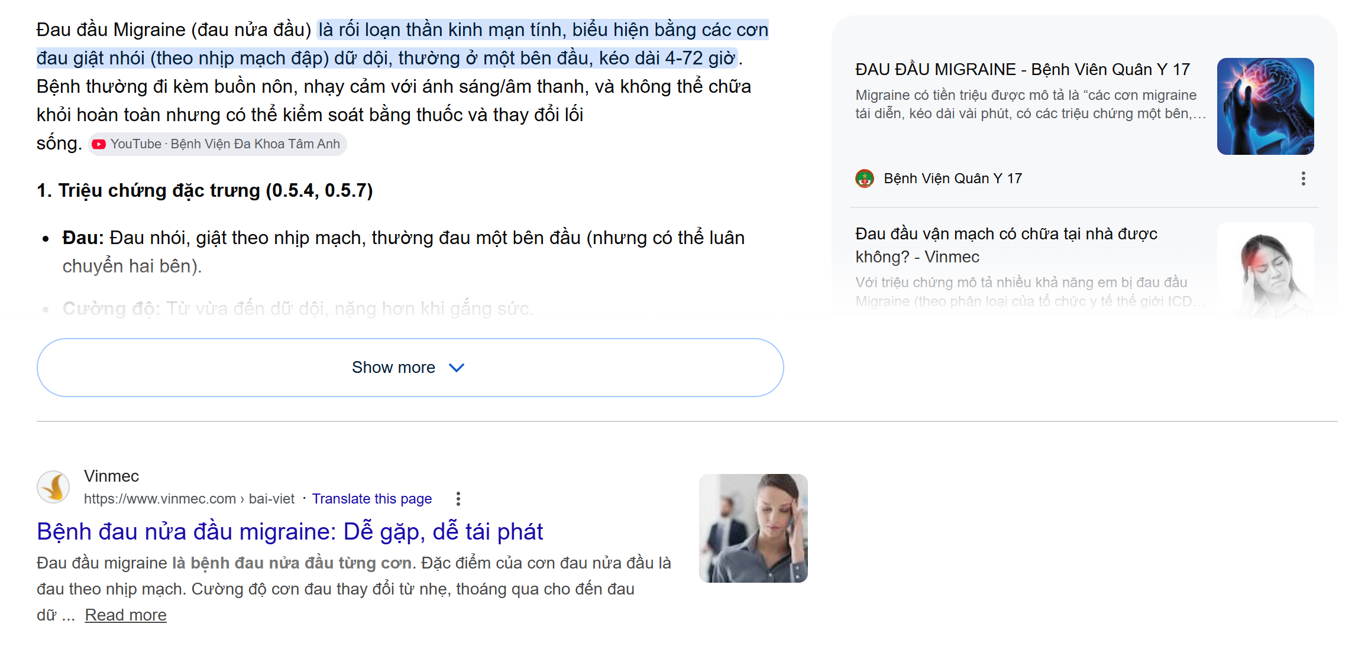The image size is (1368, 656).
Task: Click the Vinmec result description snippet
Action: click(354, 589)
